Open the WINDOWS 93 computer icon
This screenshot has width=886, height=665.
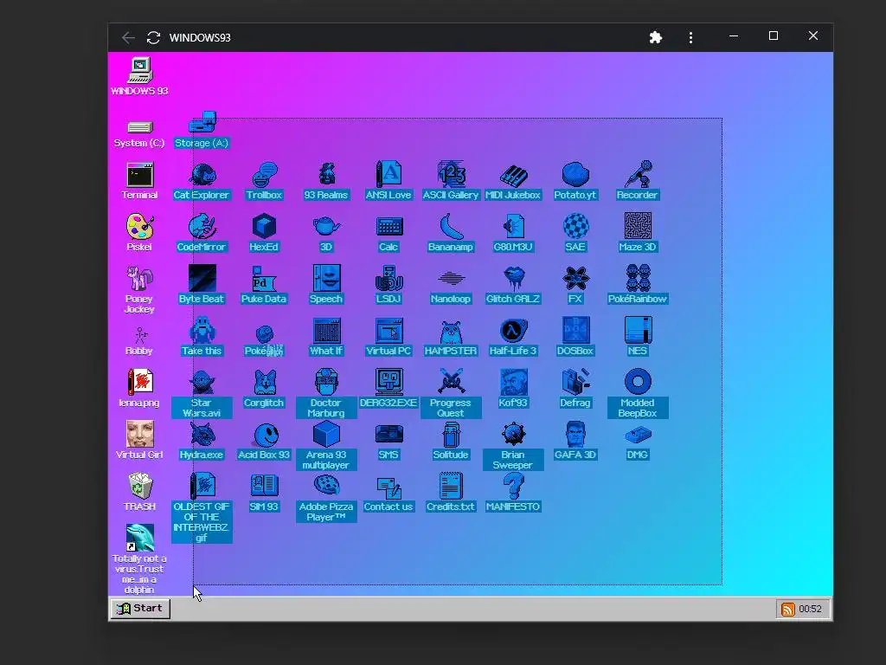click(139, 71)
